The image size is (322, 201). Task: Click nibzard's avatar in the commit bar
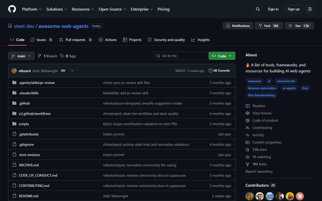(x=14, y=71)
